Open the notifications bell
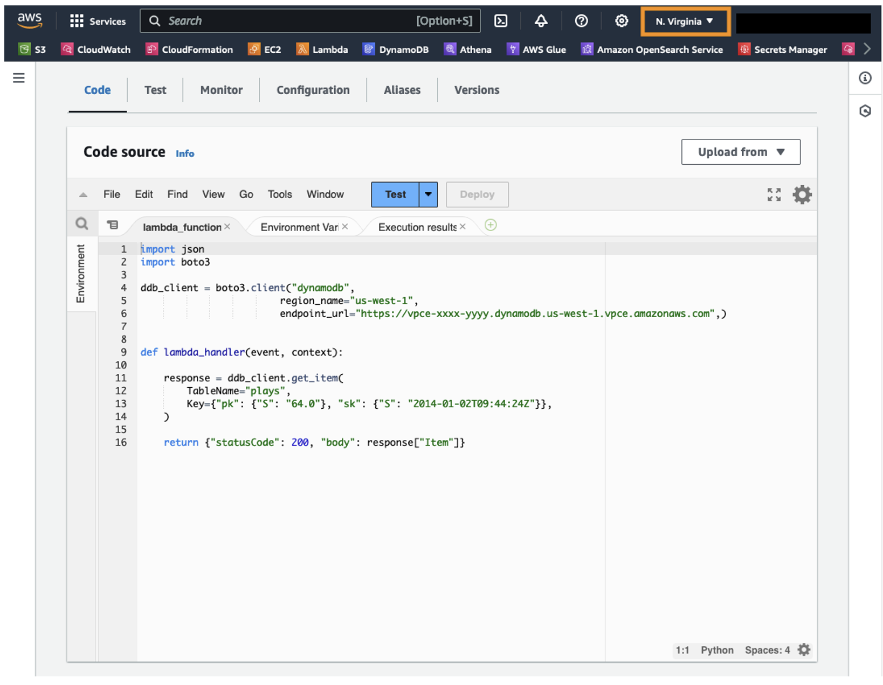Screen dimensions: 883x685 click(x=541, y=21)
